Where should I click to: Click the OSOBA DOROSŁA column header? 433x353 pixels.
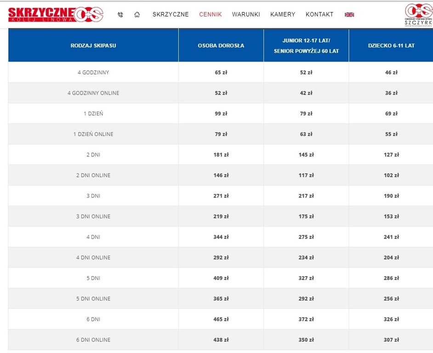pos(221,46)
